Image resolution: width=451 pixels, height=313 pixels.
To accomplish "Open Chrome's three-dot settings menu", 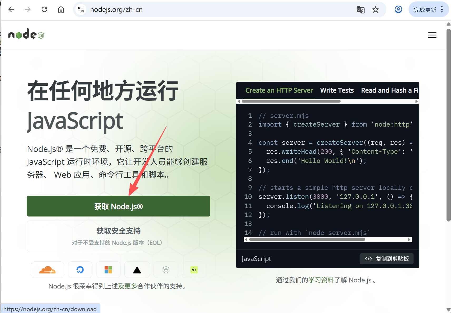I will click(x=442, y=9).
